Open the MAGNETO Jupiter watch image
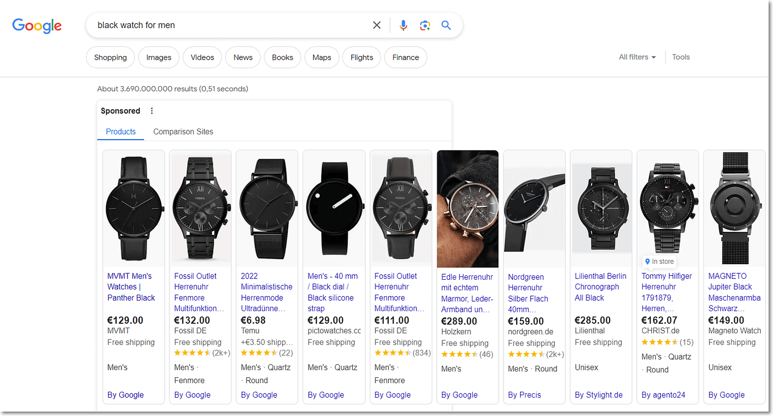The height and width of the screenshot is (416, 773). (x=735, y=209)
